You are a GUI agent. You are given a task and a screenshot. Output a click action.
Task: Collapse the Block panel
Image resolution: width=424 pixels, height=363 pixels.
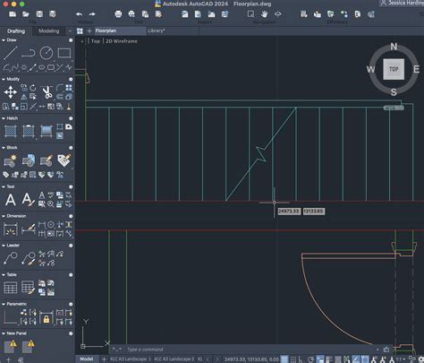click(x=4, y=148)
